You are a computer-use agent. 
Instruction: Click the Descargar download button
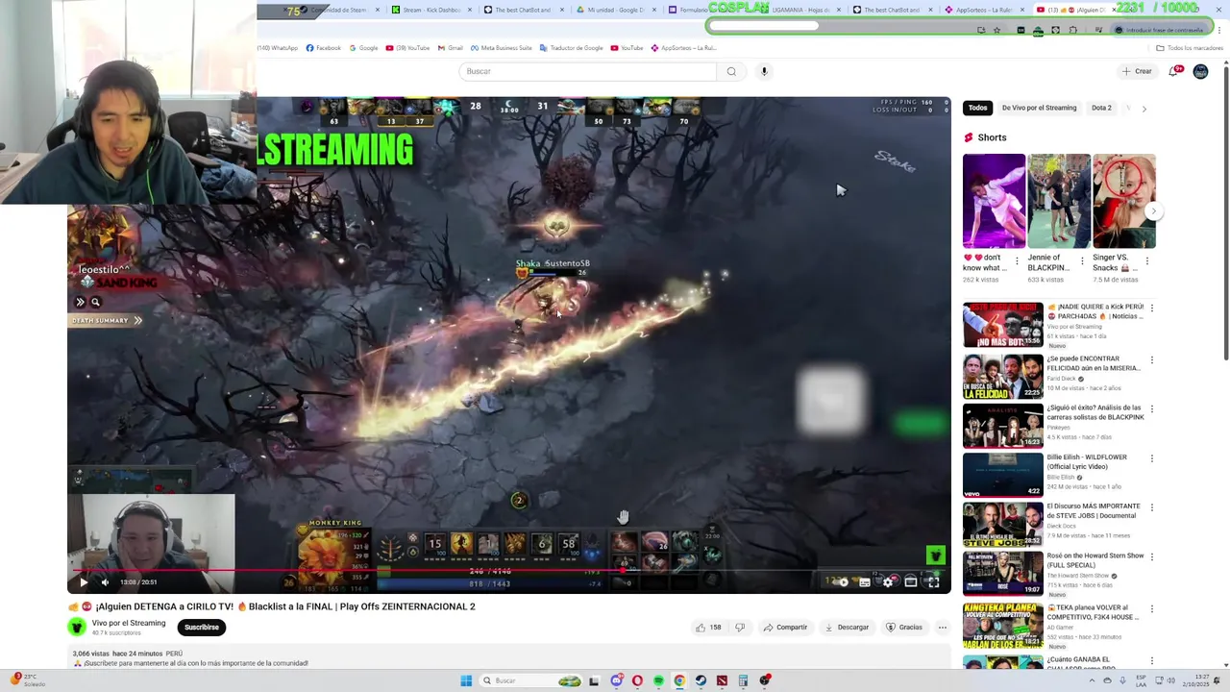[x=847, y=628]
